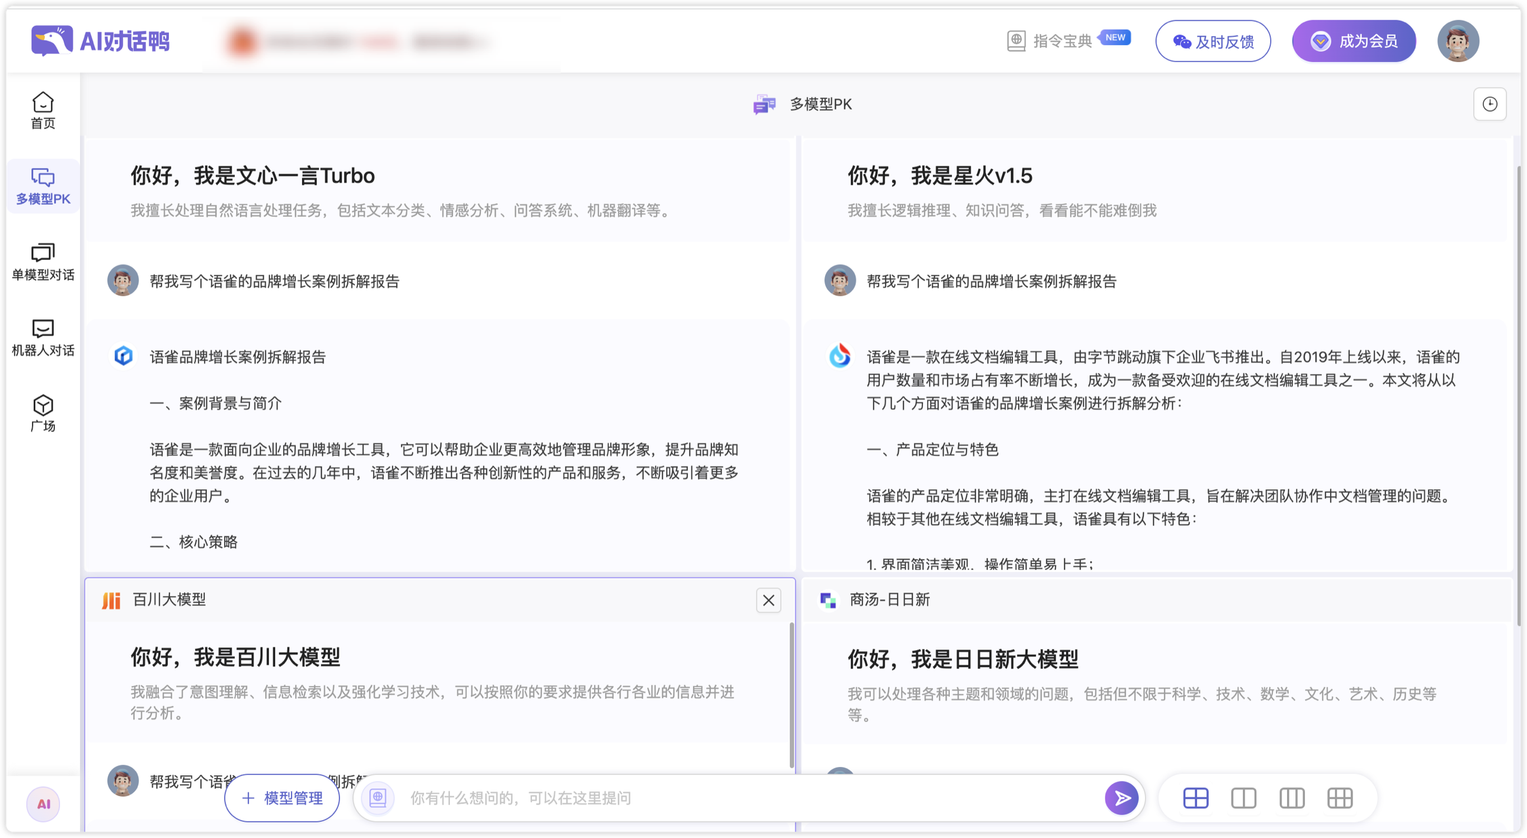
Task: Click the 多模型PK header icon
Action: point(764,105)
